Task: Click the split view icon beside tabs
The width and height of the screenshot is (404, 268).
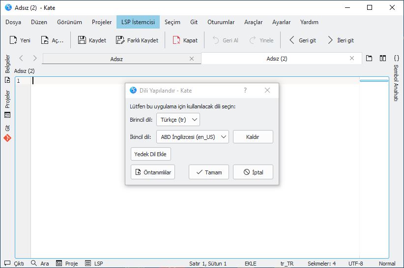Action: (383, 58)
